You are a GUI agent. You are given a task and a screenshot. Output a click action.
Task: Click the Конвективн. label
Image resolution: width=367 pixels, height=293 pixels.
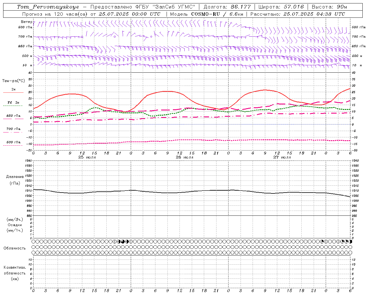point(15,268)
